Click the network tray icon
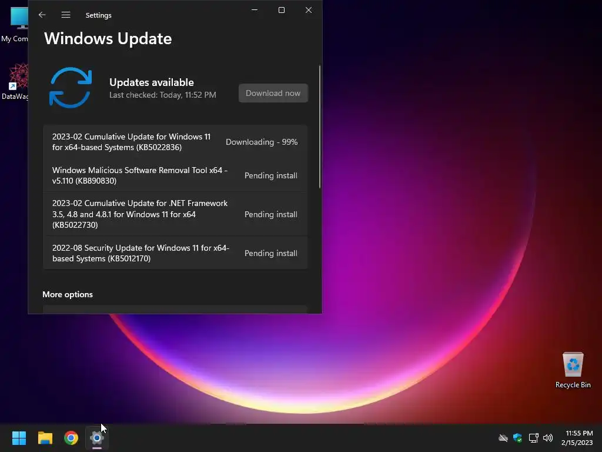The image size is (602, 452). click(533, 438)
